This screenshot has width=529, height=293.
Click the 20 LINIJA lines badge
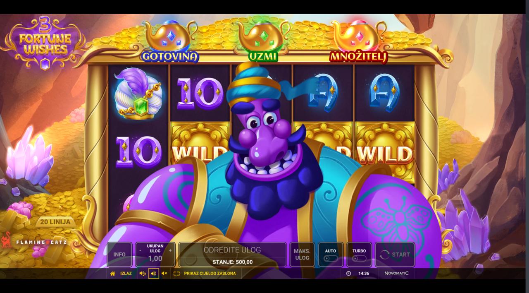pos(55,222)
